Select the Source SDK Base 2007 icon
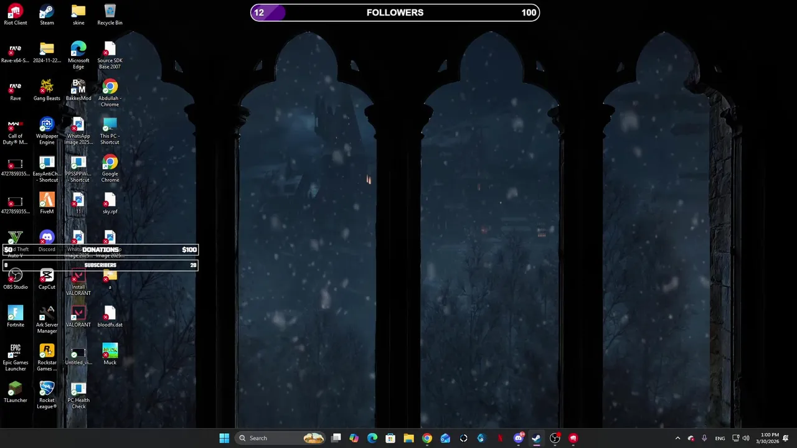 click(x=110, y=55)
